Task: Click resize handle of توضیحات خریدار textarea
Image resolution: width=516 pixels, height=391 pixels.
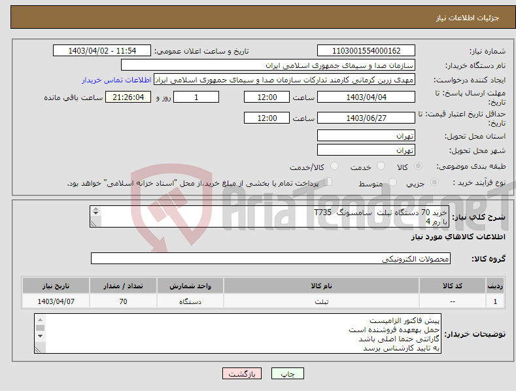Action: [x=39, y=350]
